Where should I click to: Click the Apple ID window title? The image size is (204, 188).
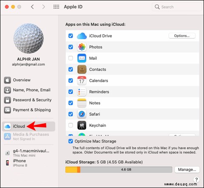point(73,7)
